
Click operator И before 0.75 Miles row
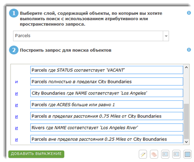tap(16, 116)
